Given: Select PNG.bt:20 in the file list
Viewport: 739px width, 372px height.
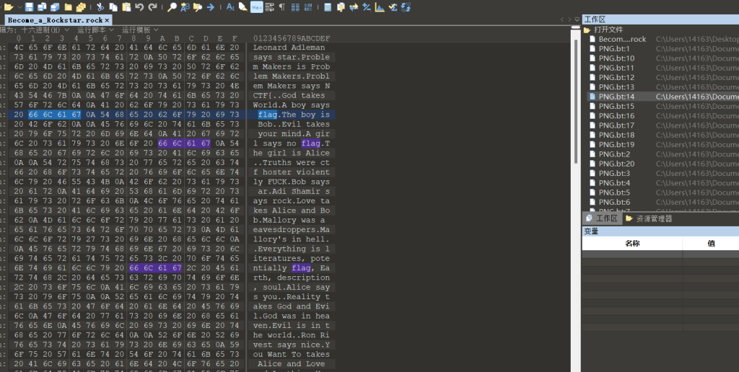Looking at the screenshot, I should click(x=616, y=164).
